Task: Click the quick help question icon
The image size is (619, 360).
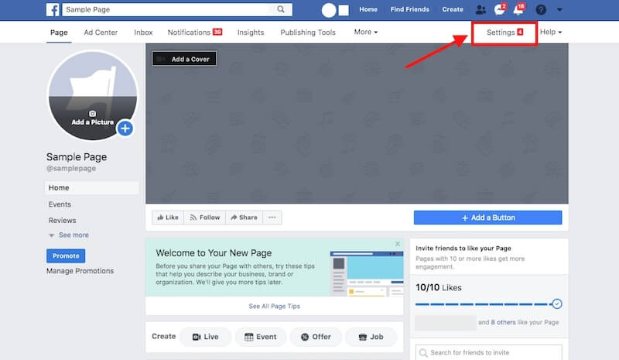Action: [541, 10]
